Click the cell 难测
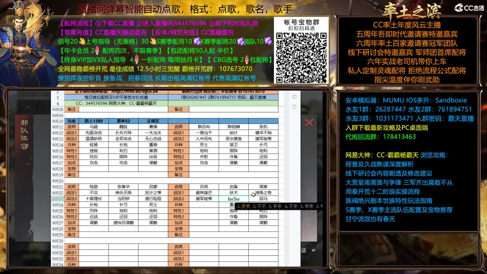The height and width of the screenshot is (274, 487). [x=153, y=151]
